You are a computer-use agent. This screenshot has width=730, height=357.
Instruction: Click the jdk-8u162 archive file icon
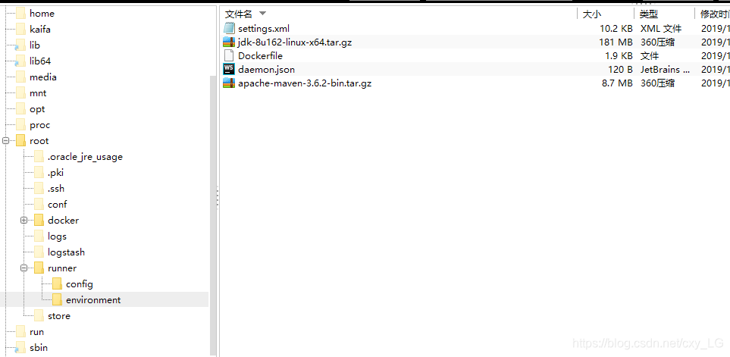tap(229, 42)
